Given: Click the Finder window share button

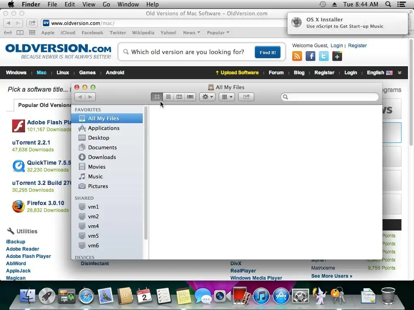Looking at the screenshot, I should coord(246,97).
